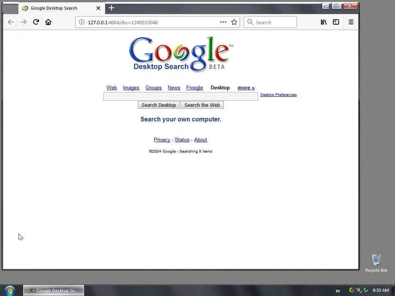Click the keyboard icon in system tray

pyautogui.click(x=338, y=291)
